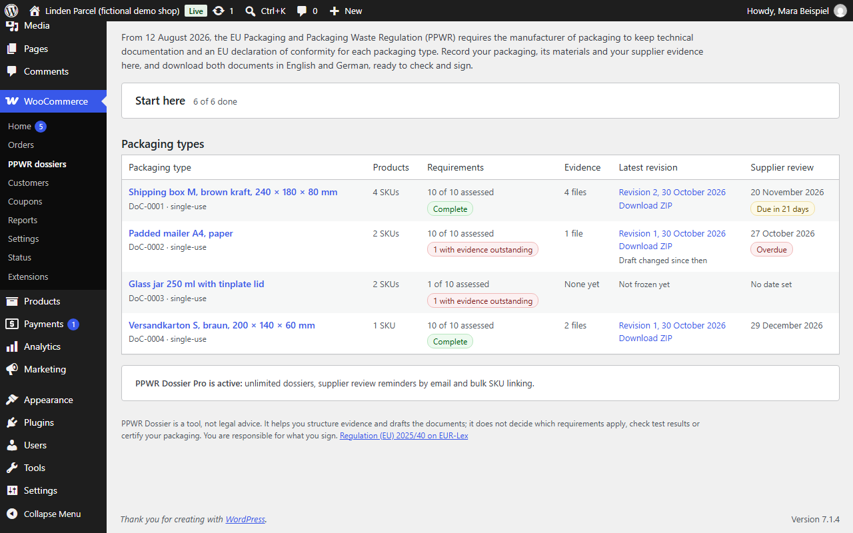Viewport: 853px width, 533px height.
Task: Click the Comments sidebar icon
Action: (12, 71)
